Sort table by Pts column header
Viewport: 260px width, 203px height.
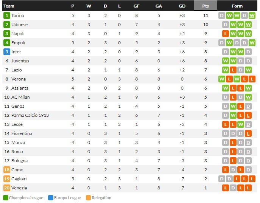[206, 6]
